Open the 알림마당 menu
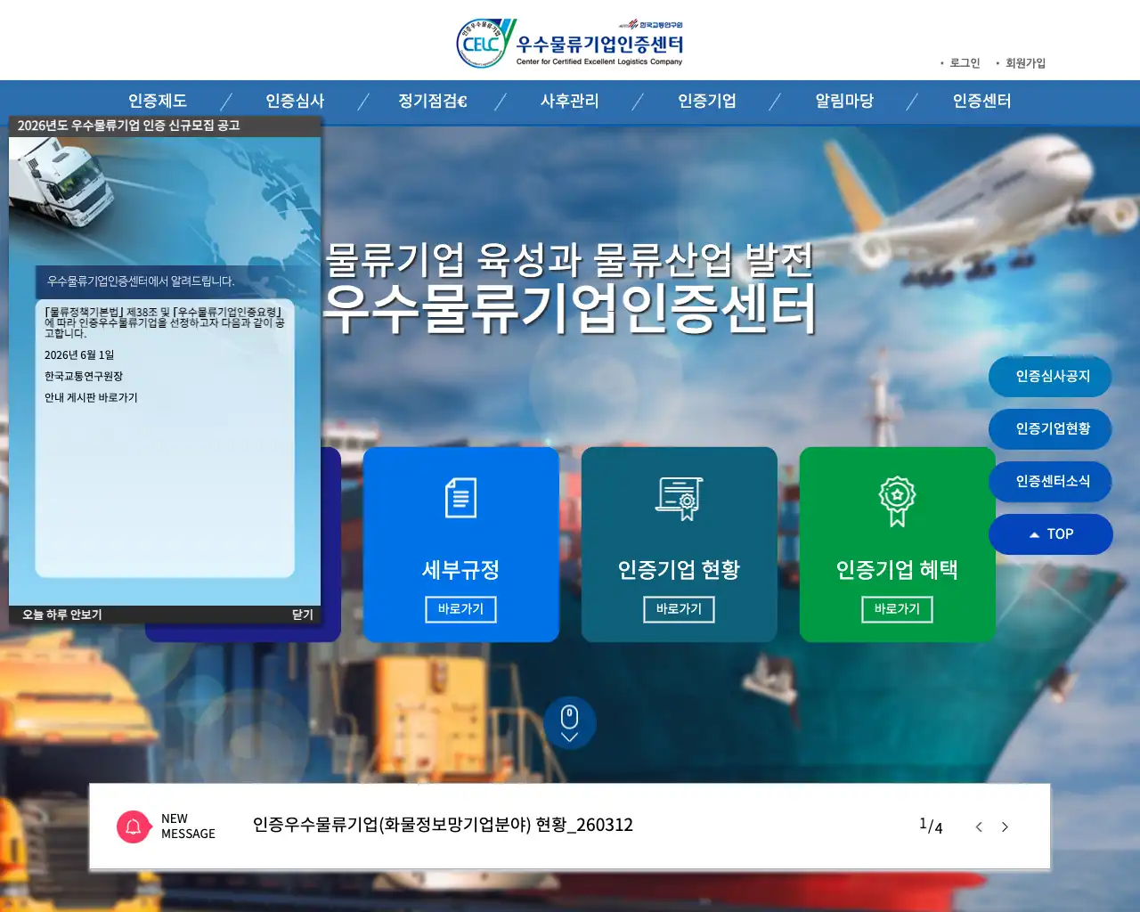 844,101
